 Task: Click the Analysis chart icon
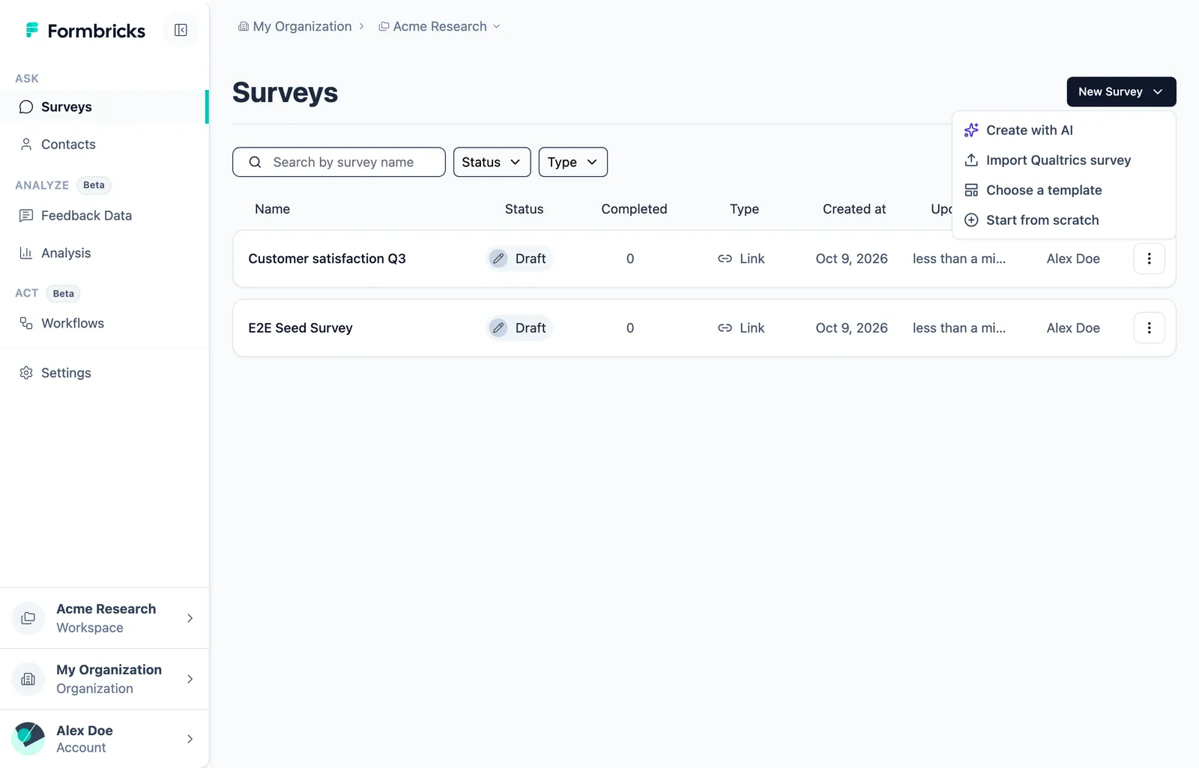click(x=26, y=253)
